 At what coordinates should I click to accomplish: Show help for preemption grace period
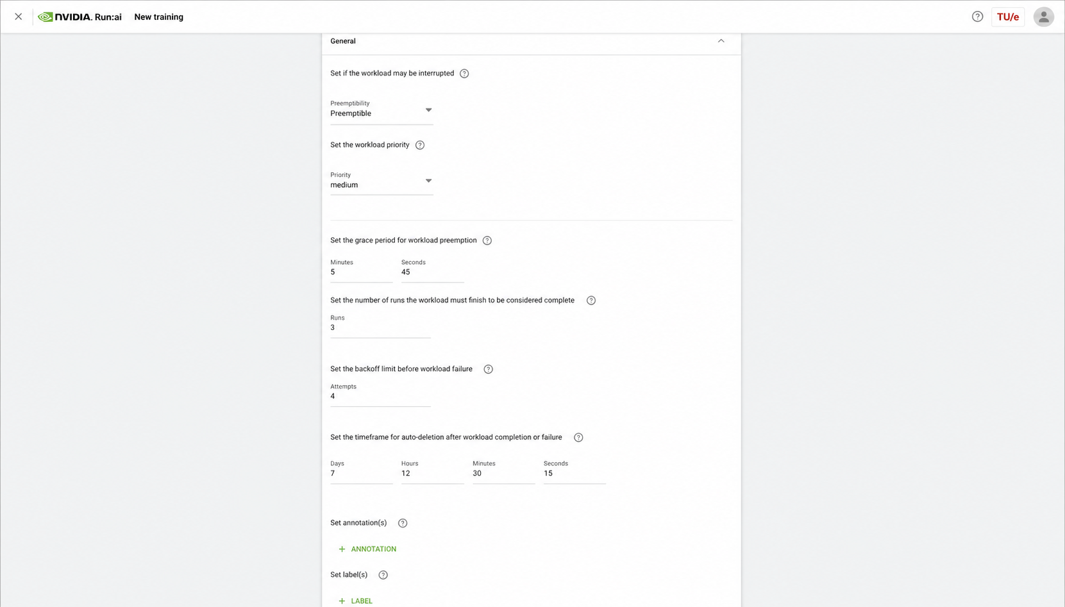click(x=487, y=240)
